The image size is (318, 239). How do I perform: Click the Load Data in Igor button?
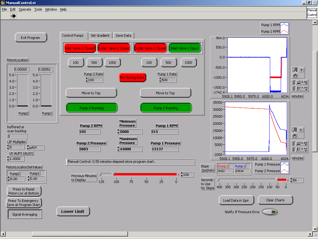[x=236, y=200]
